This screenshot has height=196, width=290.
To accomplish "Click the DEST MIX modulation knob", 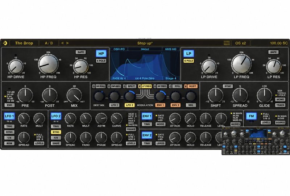I will coord(99,96).
